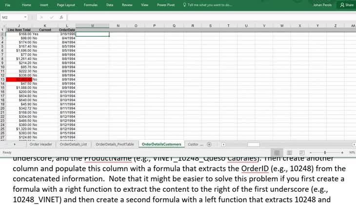
Task: Switch to Order Header sheet tab
Action: 40,144
